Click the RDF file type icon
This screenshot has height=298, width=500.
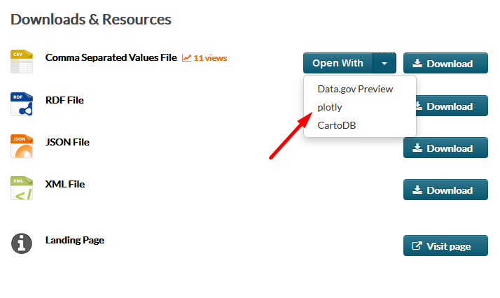point(22,104)
